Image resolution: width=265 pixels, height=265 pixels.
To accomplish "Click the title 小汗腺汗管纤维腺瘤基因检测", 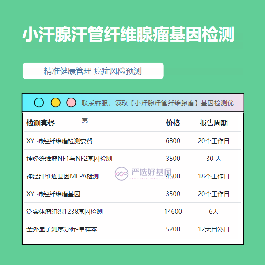I will tap(128, 34).
